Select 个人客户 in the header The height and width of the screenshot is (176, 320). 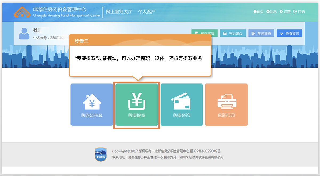point(147,12)
